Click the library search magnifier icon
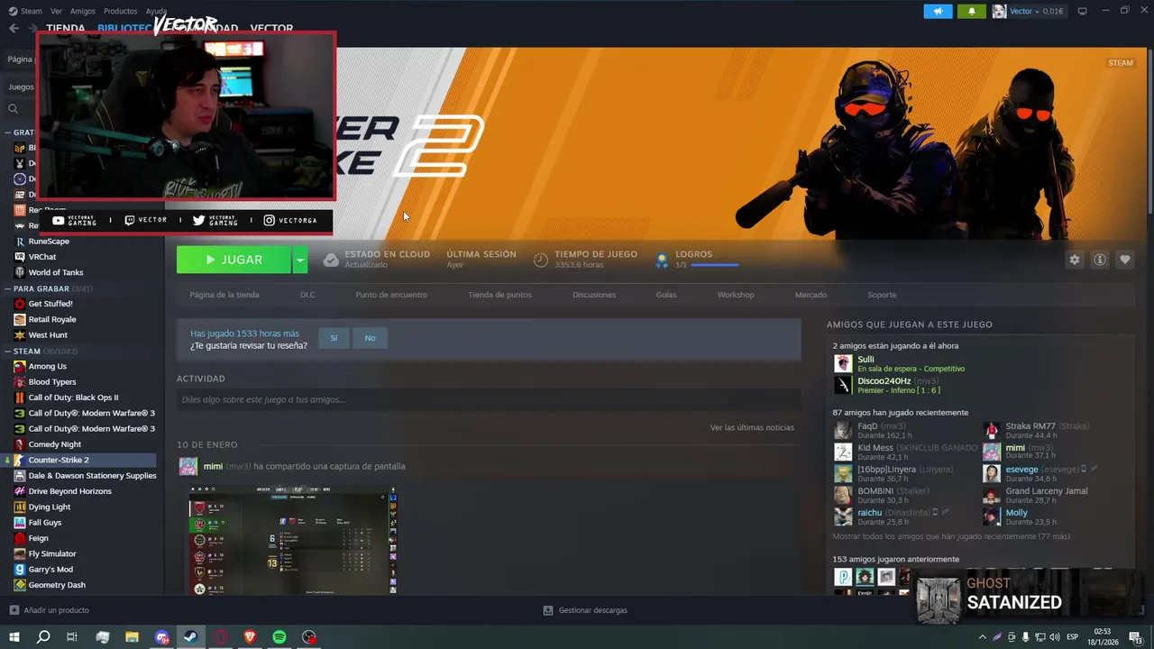This screenshot has width=1154, height=649. 14,109
